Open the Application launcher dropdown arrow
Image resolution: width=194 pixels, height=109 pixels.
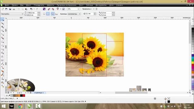pyautogui.click(x=61, y=9)
